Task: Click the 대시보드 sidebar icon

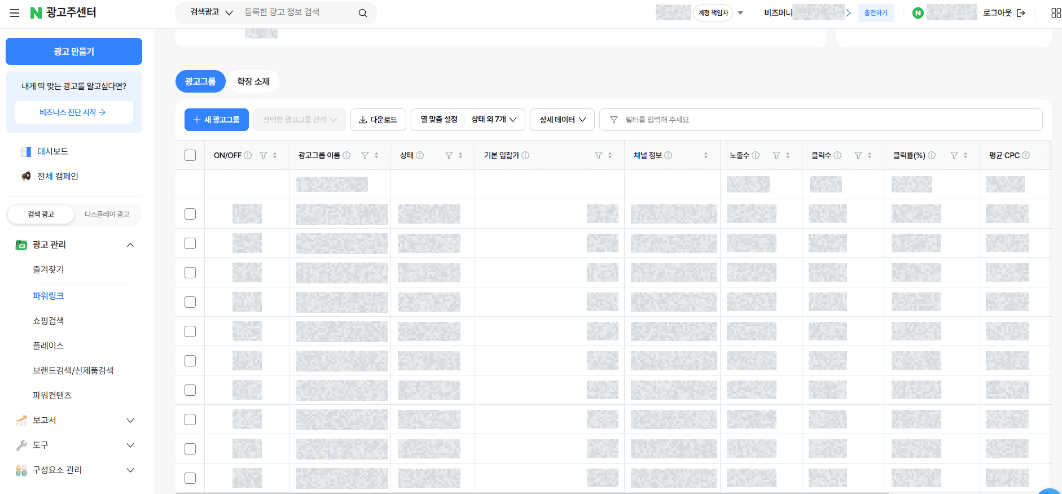Action: point(26,151)
